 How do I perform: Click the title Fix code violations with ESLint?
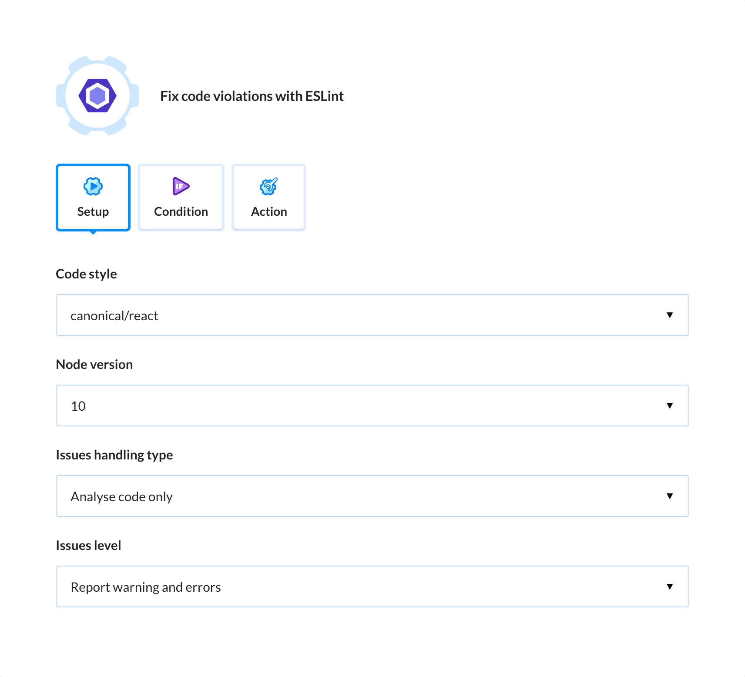tap(252, 96)
